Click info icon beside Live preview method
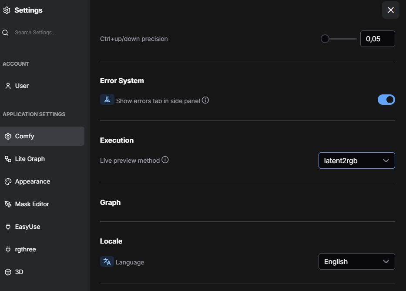The width and height of the screenshot is (406, 291). tap(165, 160)
